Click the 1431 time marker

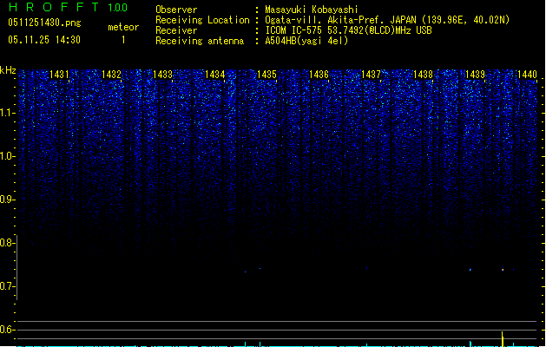click(59, 75)
